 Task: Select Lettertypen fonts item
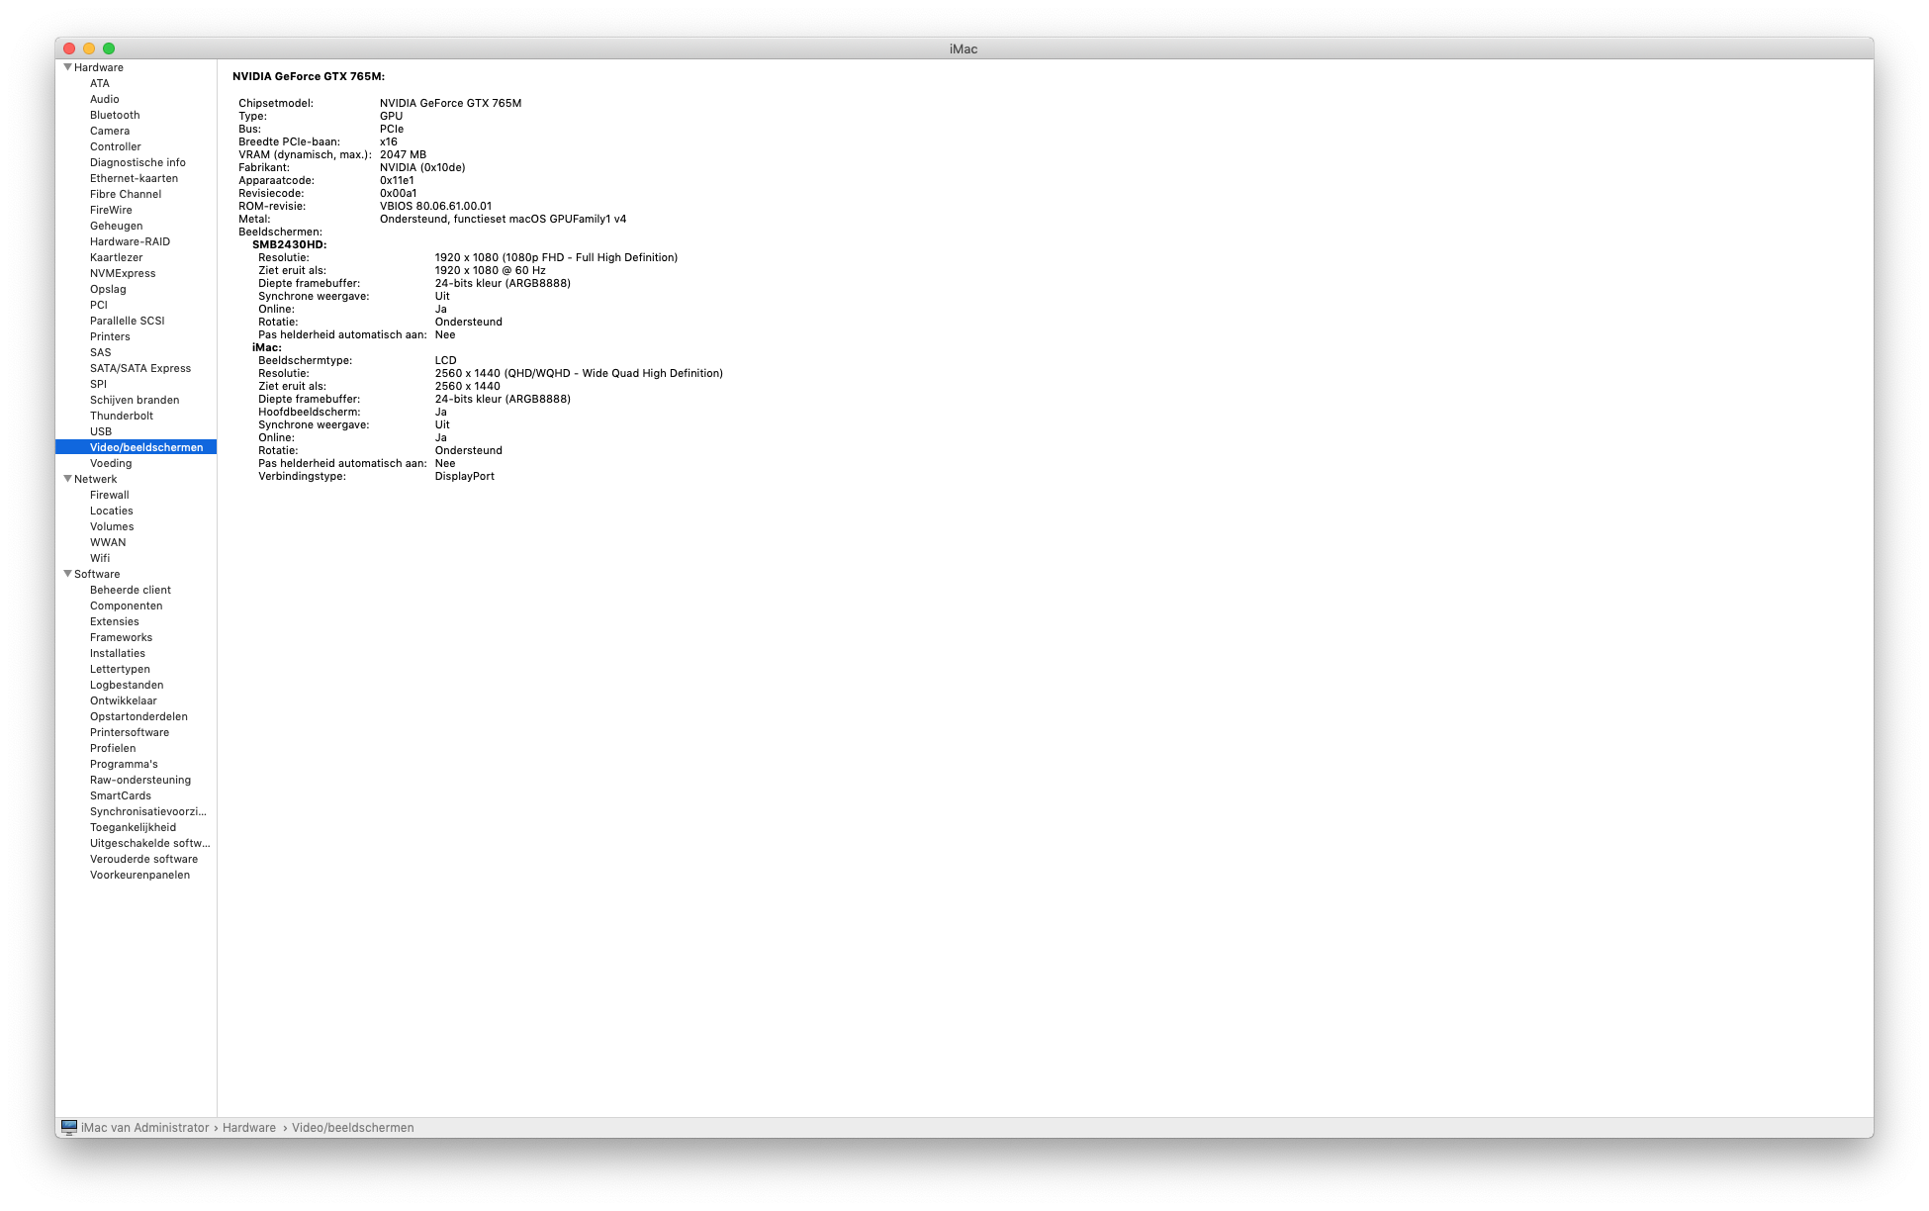point(121,669)
